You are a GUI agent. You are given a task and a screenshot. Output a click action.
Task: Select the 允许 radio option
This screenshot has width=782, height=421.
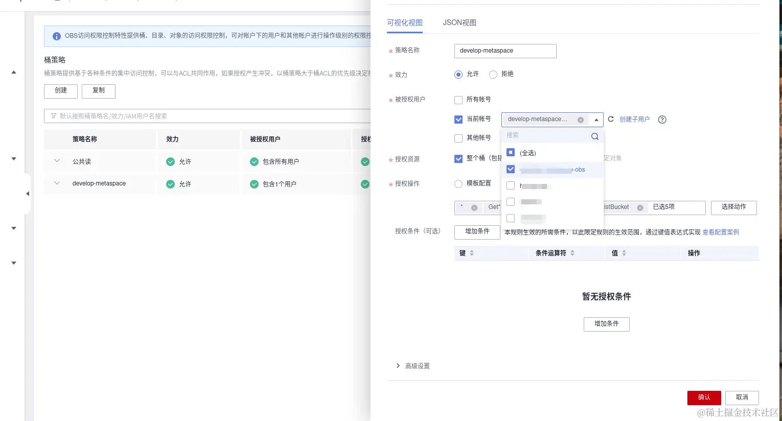[458, 75]
